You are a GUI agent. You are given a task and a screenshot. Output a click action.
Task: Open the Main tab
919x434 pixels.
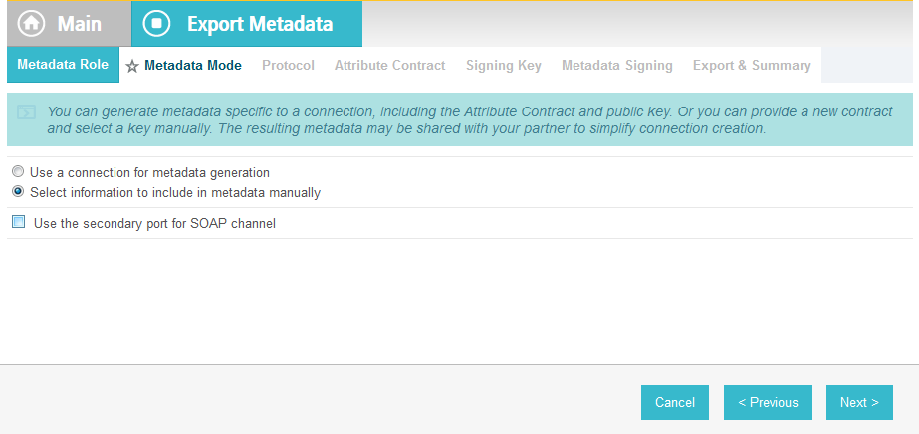(69, 24)
